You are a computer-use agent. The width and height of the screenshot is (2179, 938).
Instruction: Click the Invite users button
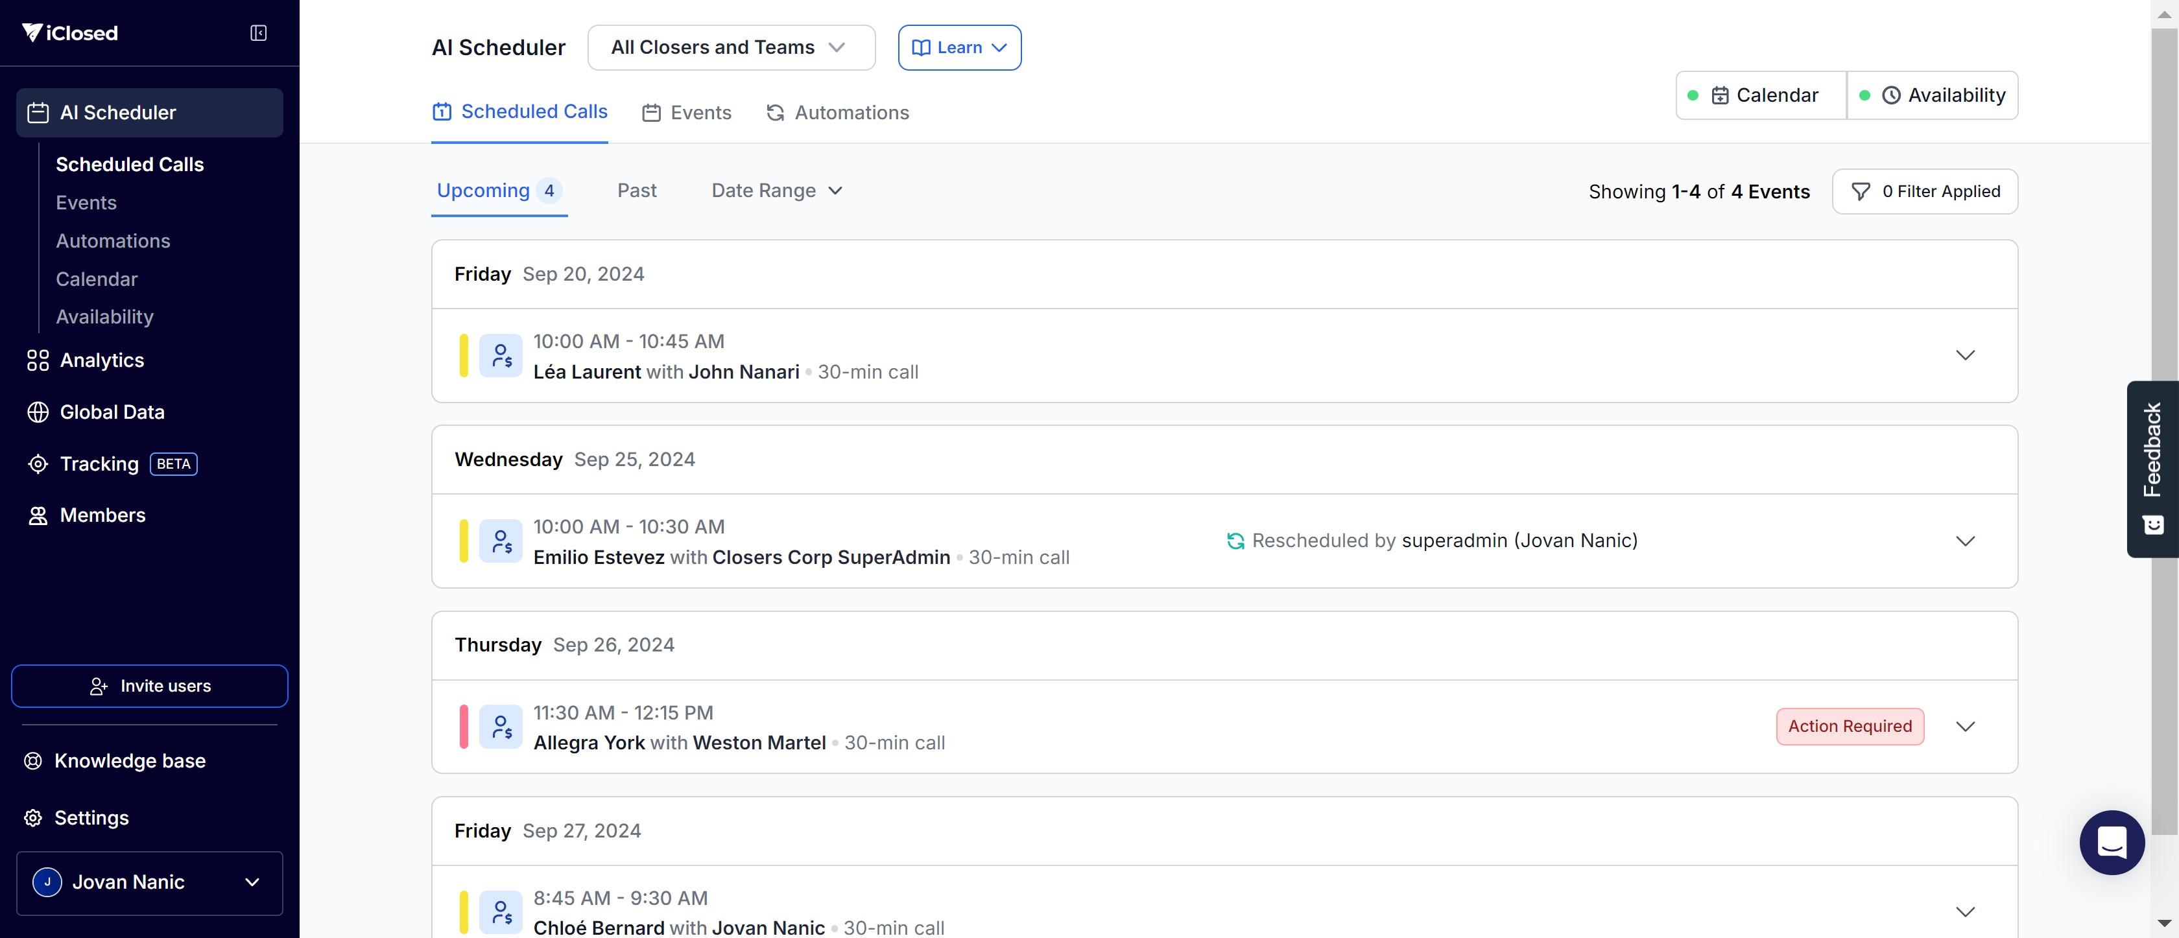coord(149,686)
